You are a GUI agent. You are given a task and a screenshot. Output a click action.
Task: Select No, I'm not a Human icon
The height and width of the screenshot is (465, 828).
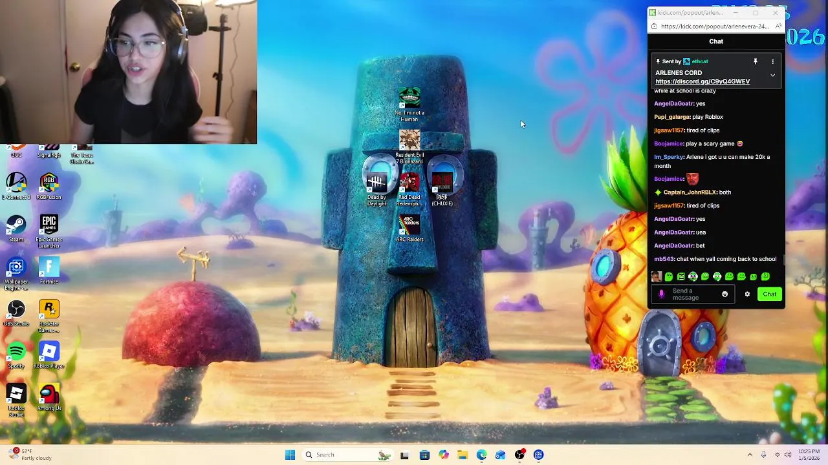point(409,105)
